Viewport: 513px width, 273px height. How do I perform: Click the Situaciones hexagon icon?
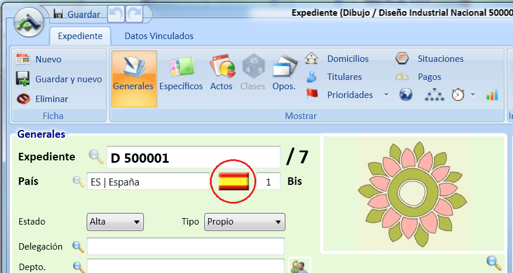click(402, 58)
